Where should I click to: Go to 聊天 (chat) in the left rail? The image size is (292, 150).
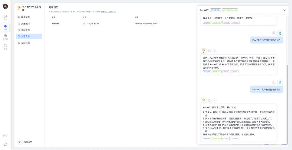pyautogui.click(x=5, y=18)
